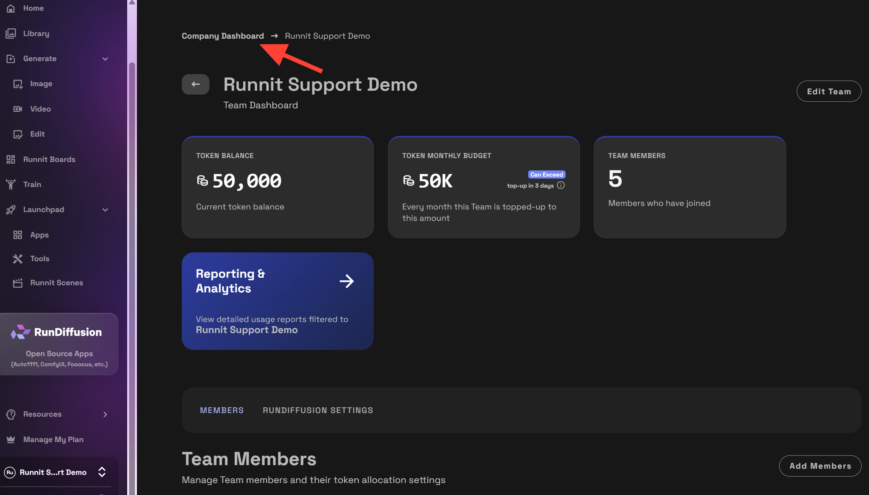Click the Runnit Scenes clapperboard icon
Screen dimensions: 869x495
tap(17, 283)
